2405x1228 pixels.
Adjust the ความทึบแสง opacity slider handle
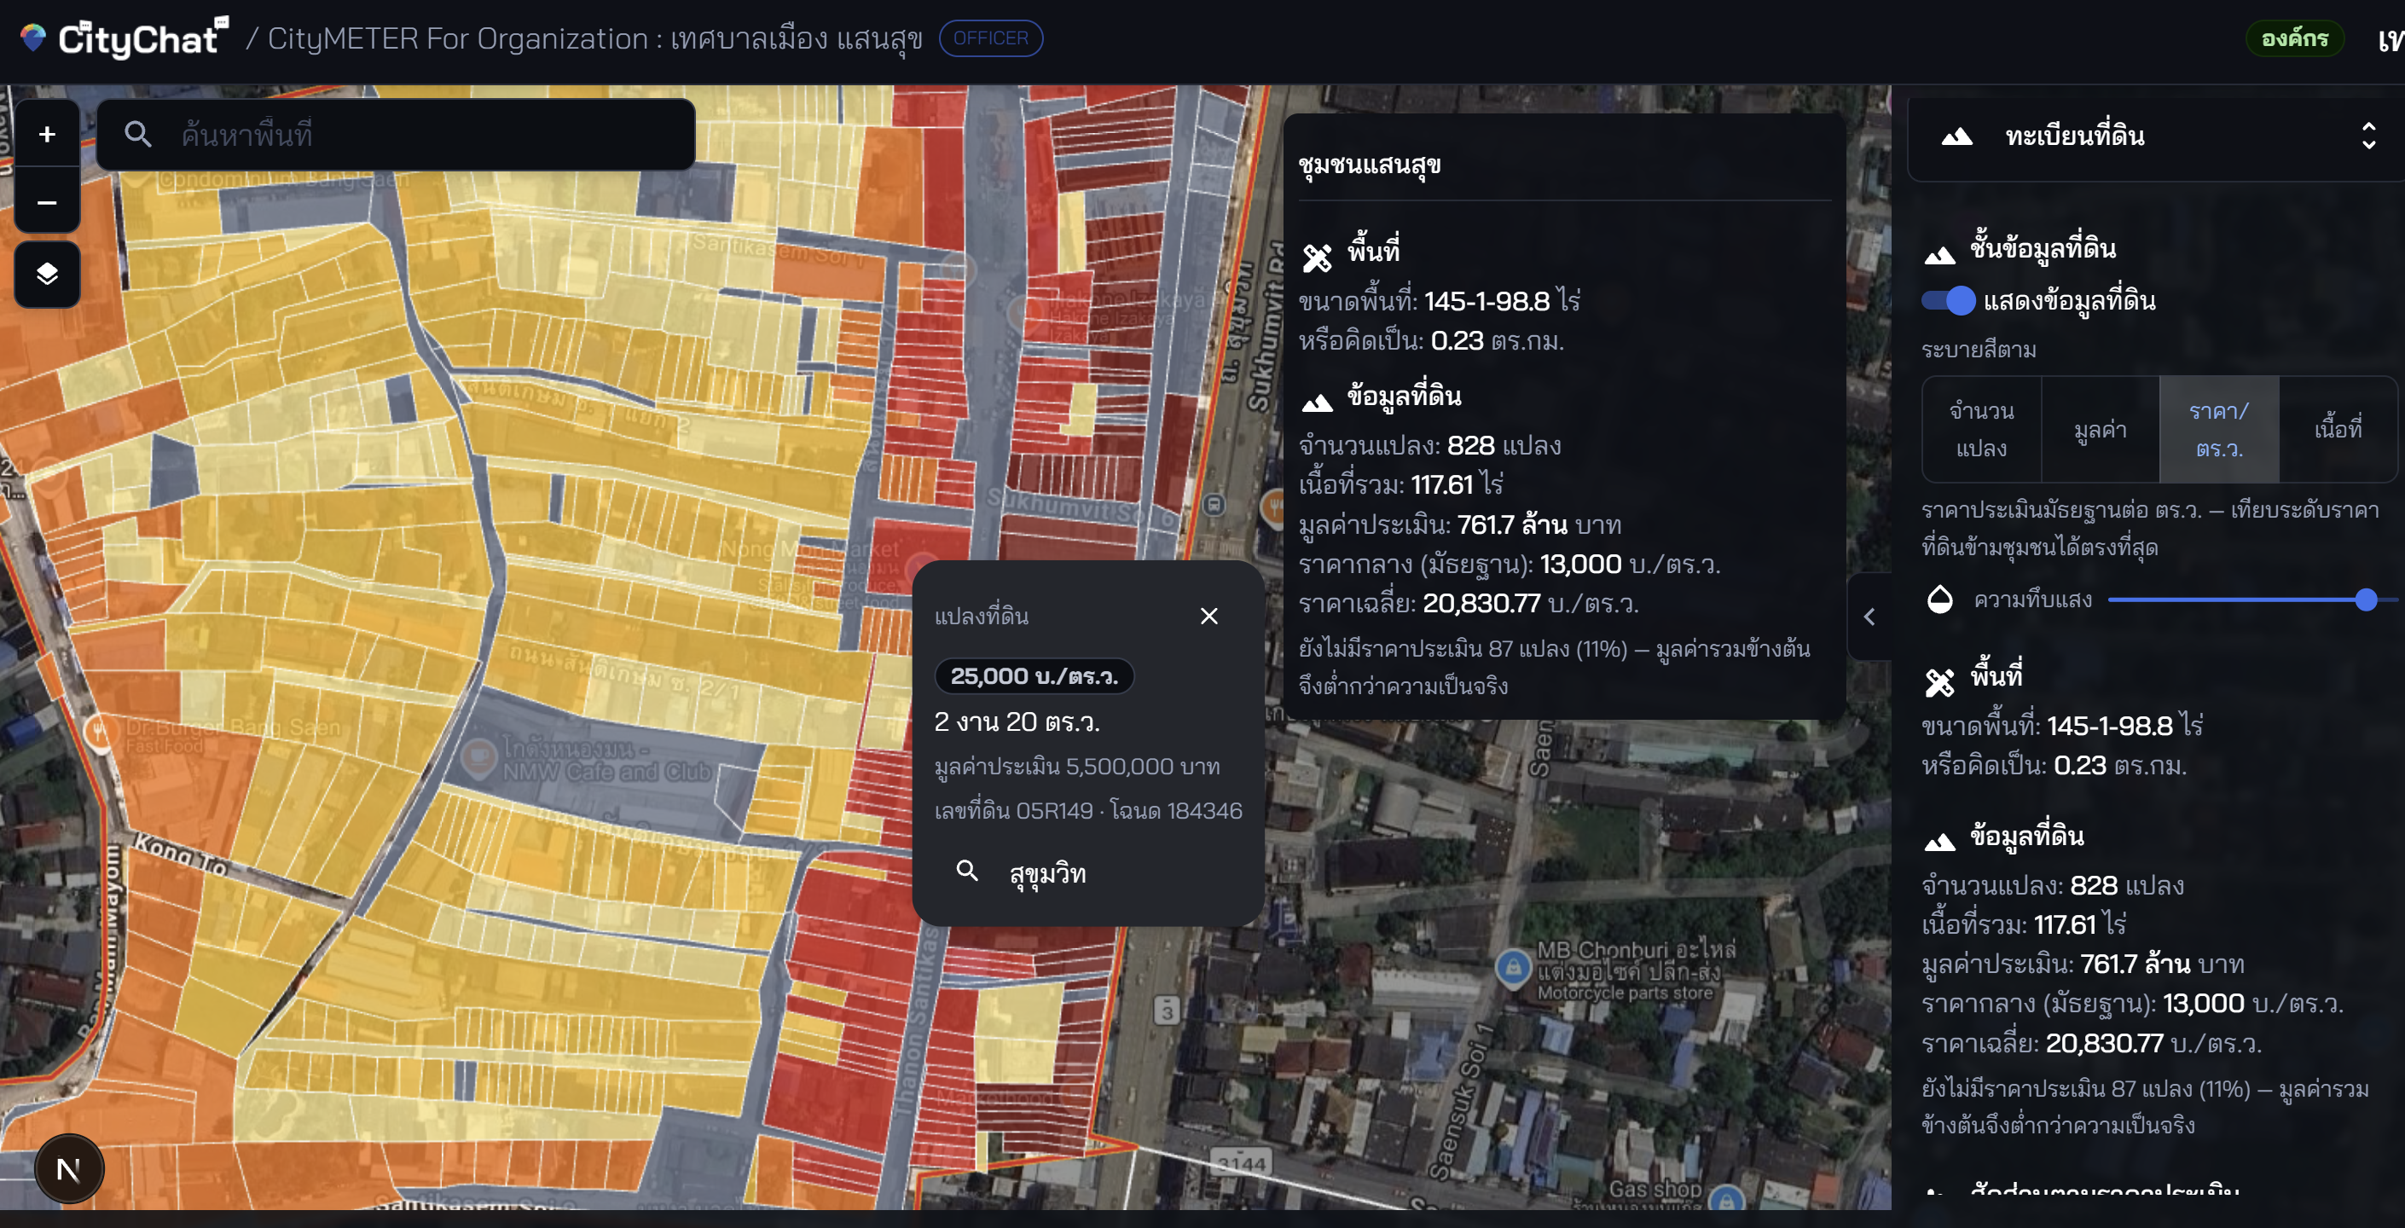(2366, 600)
